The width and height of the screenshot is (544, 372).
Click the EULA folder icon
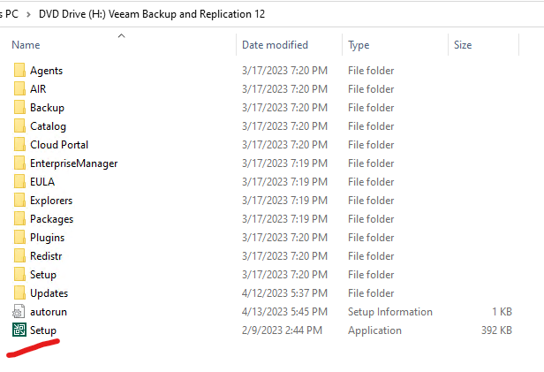[x=19, y=182]
